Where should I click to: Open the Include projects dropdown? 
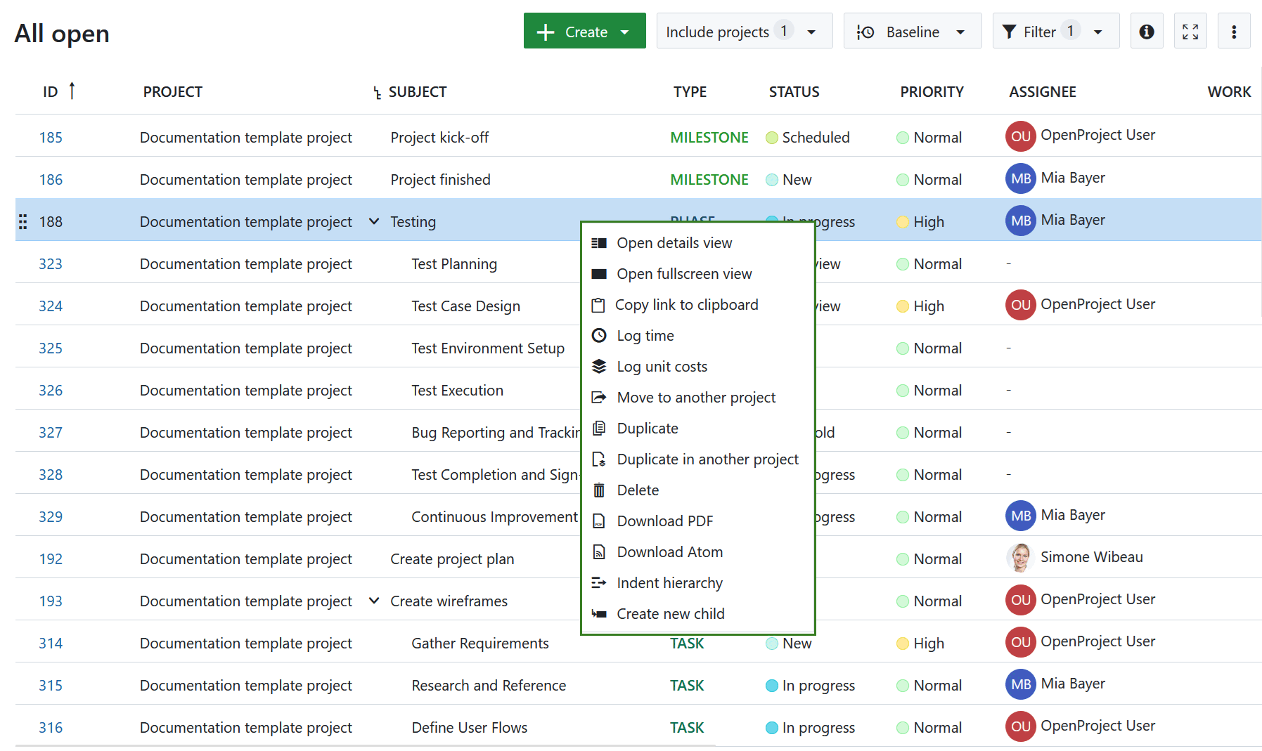(812, 31)
